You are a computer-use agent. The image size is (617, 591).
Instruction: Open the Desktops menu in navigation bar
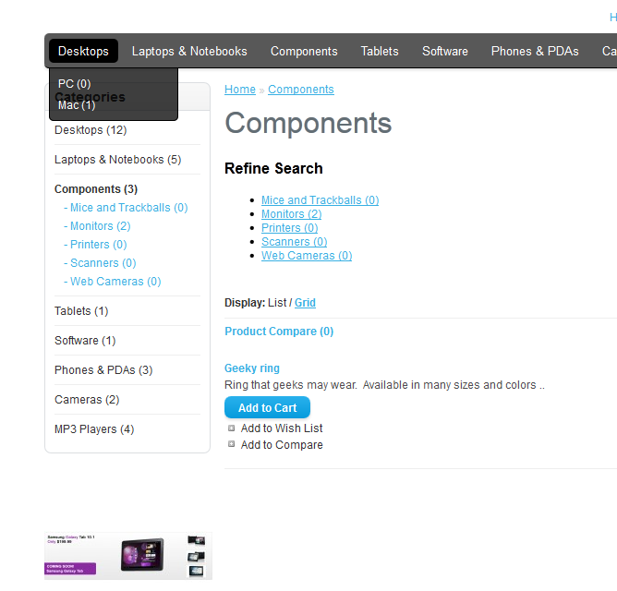tap(83, 51)
